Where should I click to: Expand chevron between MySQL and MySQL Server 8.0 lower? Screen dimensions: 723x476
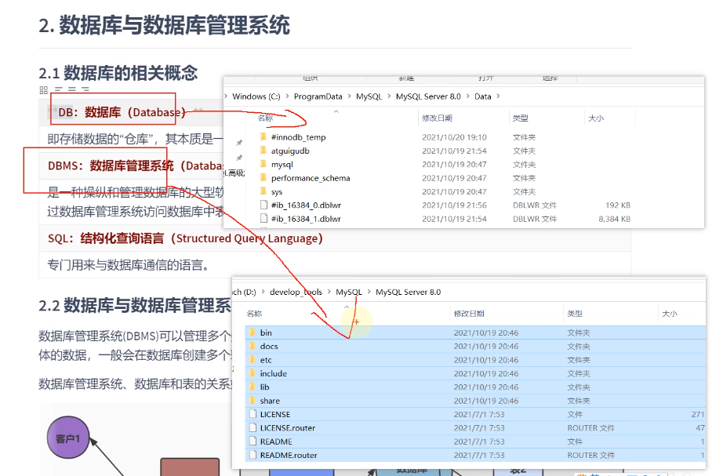click(369, 292)
